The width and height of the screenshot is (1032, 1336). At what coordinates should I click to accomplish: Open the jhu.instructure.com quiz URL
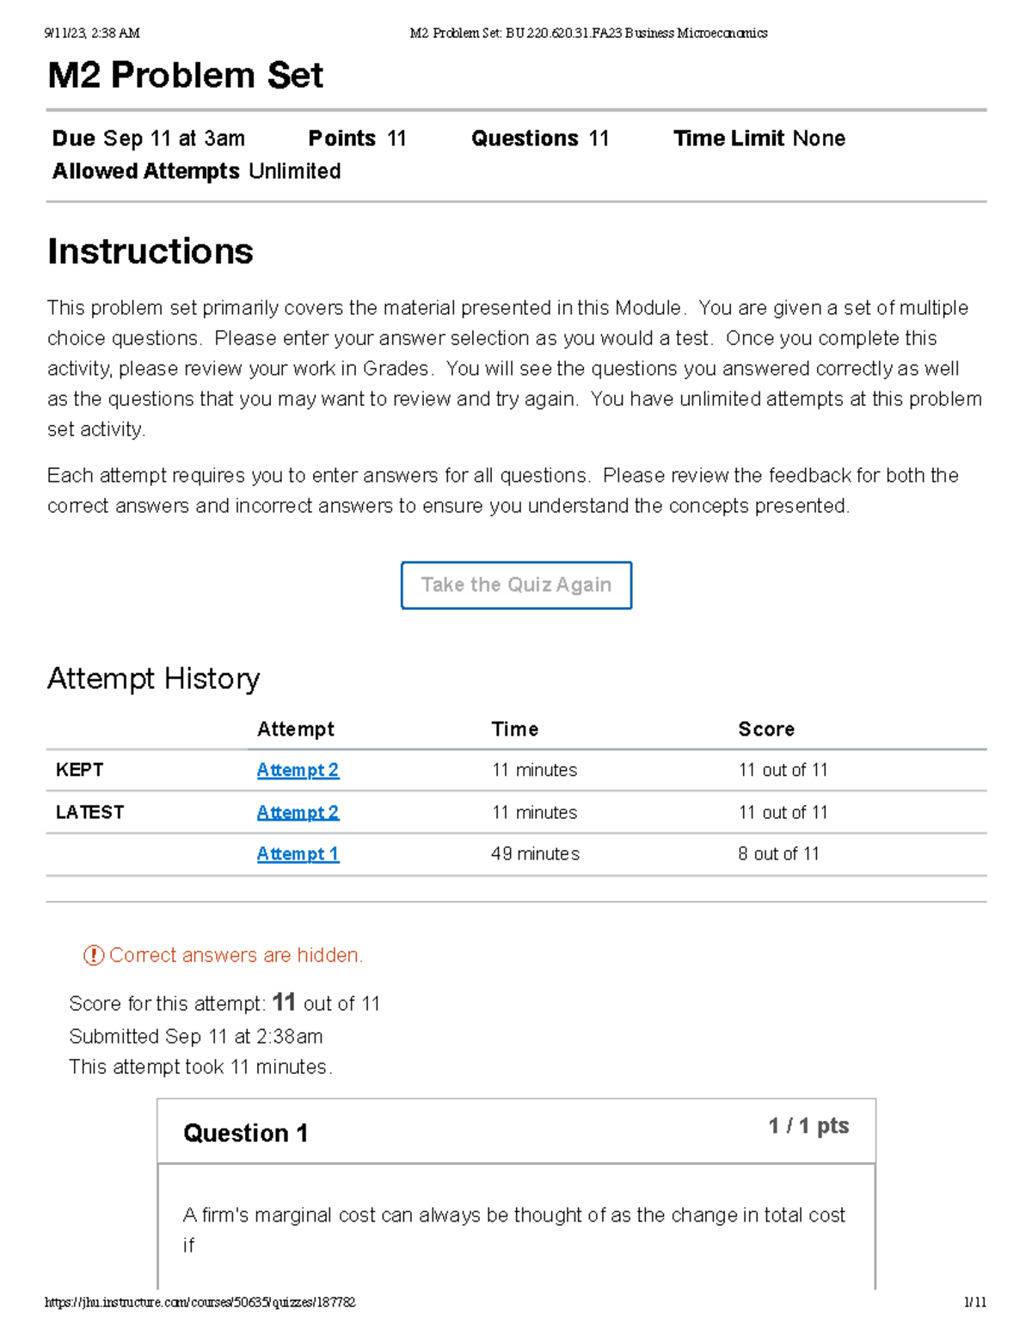(198, 1303)
